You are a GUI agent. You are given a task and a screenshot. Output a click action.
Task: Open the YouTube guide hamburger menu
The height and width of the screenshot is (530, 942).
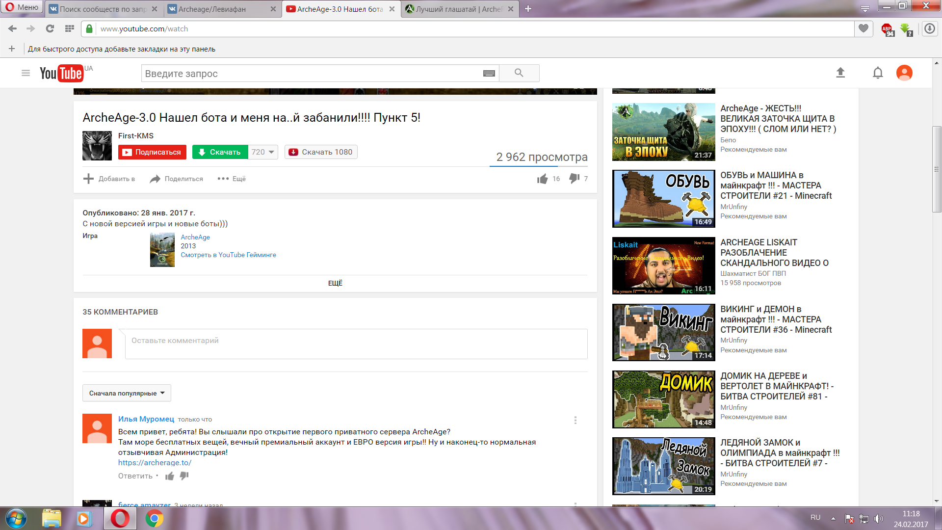tap(26, 73)
